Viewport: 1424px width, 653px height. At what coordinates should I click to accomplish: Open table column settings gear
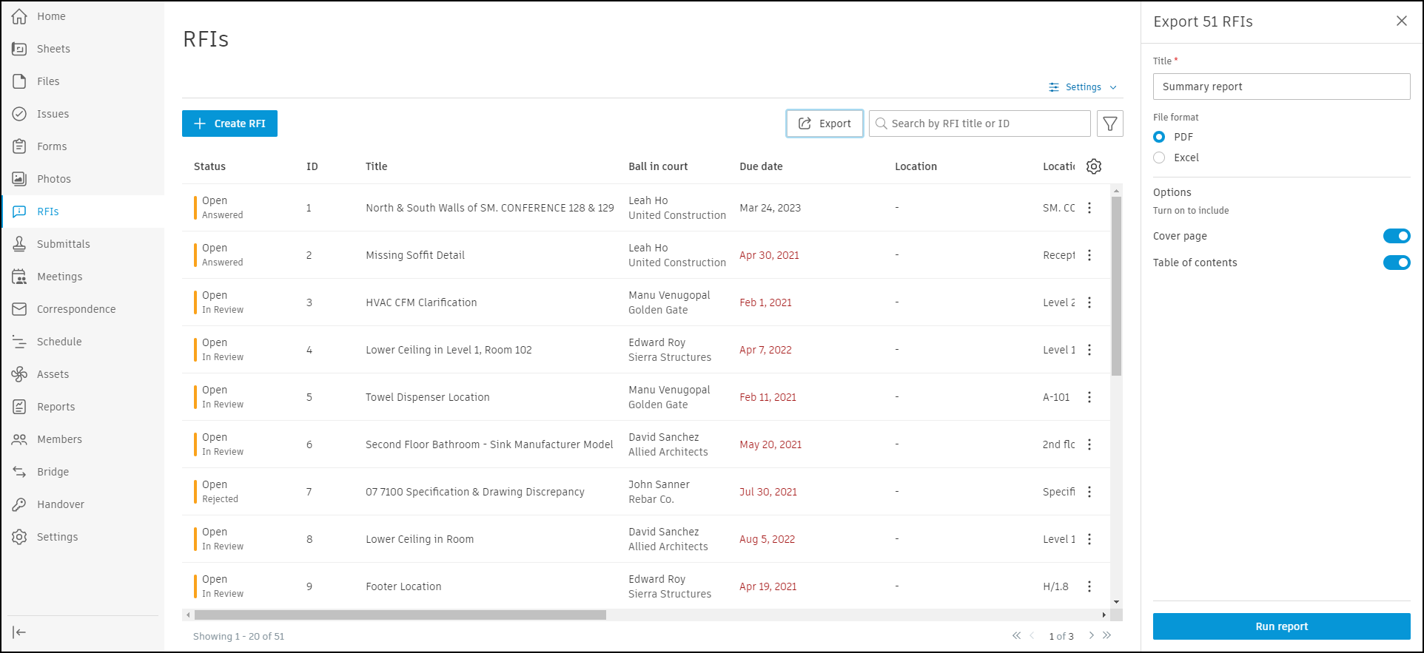[x=1094, y=166]
